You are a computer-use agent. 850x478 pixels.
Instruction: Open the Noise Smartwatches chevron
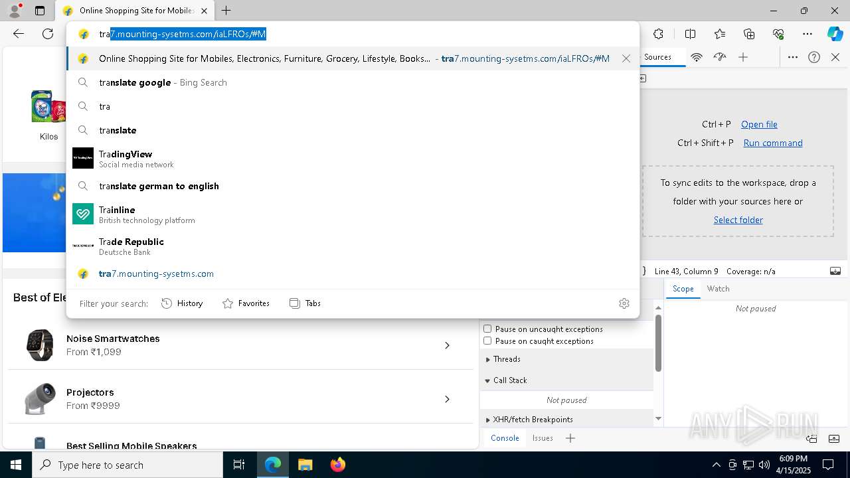pyautogui.click(x=447, y=345)
